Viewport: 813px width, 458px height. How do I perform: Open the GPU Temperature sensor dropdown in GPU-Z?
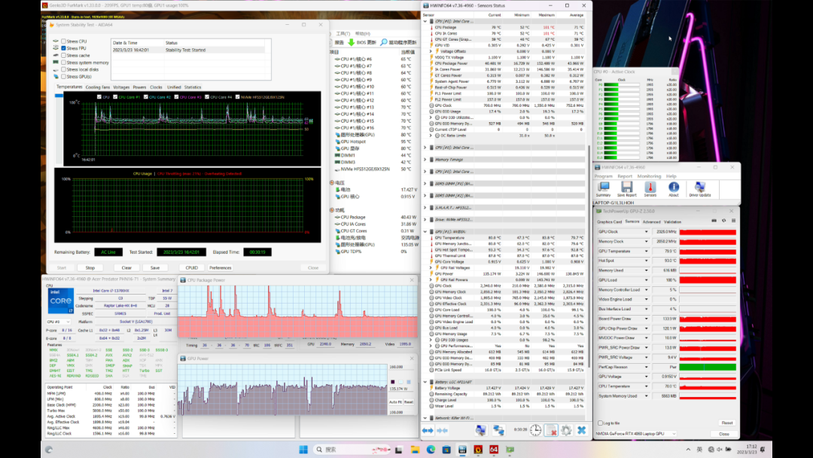point(647,251)
